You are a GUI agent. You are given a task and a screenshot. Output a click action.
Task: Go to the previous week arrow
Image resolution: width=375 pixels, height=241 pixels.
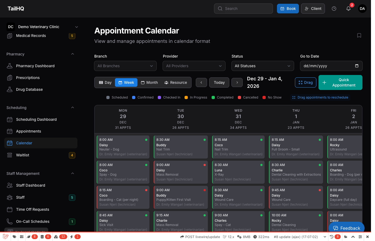[201, 82]
